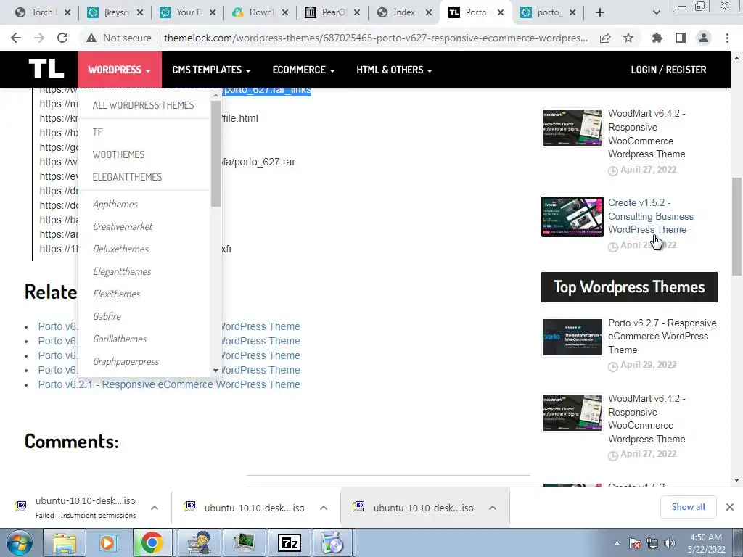Viewport: 743px width, 557px height.
Task: Open the Chrome profile avatar
Action: [704, 38]
